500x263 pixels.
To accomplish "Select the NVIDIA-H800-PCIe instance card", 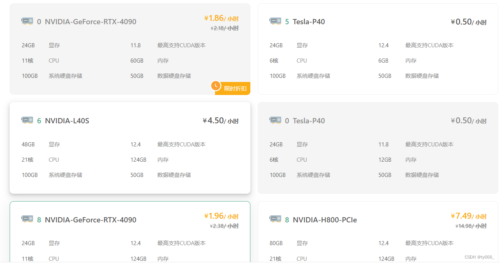I will tap(378, 232).
